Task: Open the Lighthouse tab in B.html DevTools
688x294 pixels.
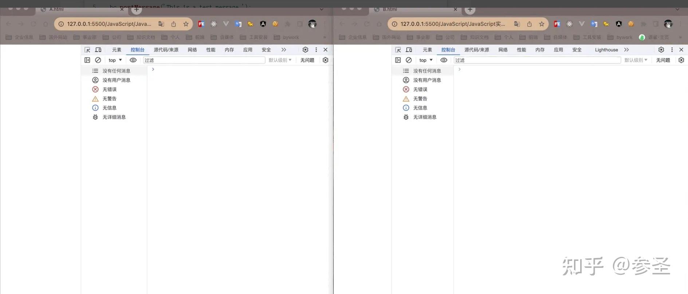Action: [x=606, y=50]
